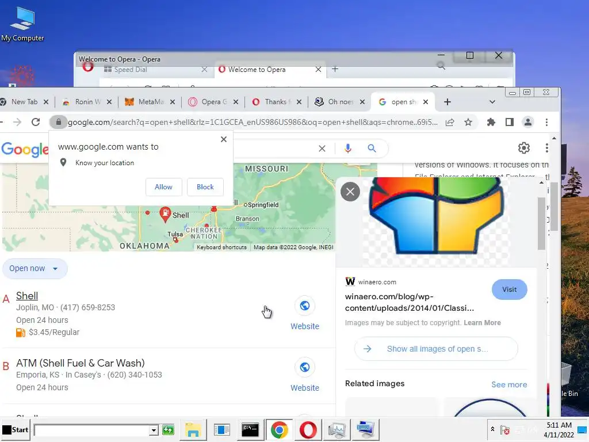The image size is (589, 442).
Task: Open Chrome profile avatar
Action: [528, 122]
